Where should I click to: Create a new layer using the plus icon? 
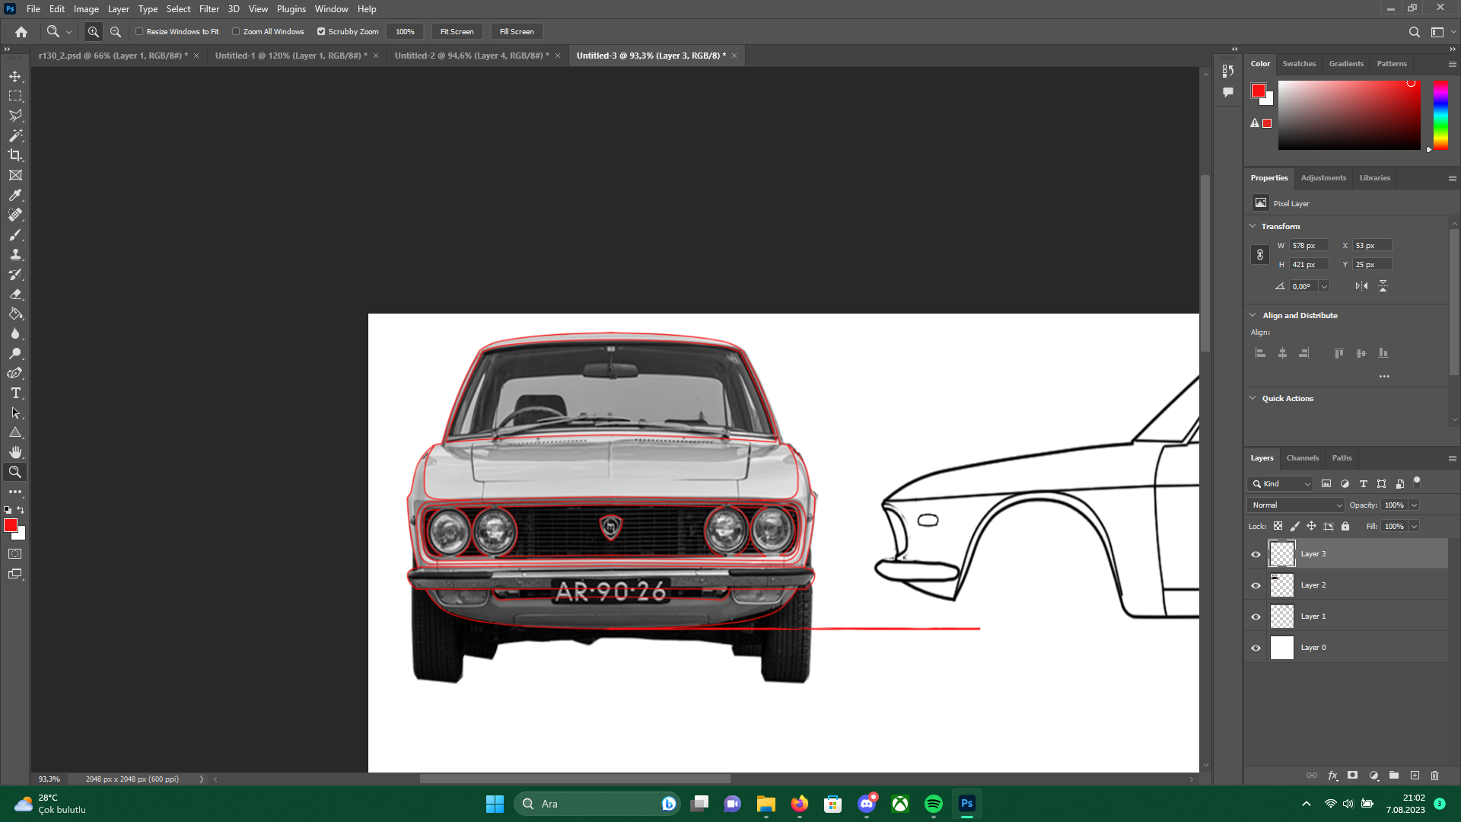(1415, 776)
